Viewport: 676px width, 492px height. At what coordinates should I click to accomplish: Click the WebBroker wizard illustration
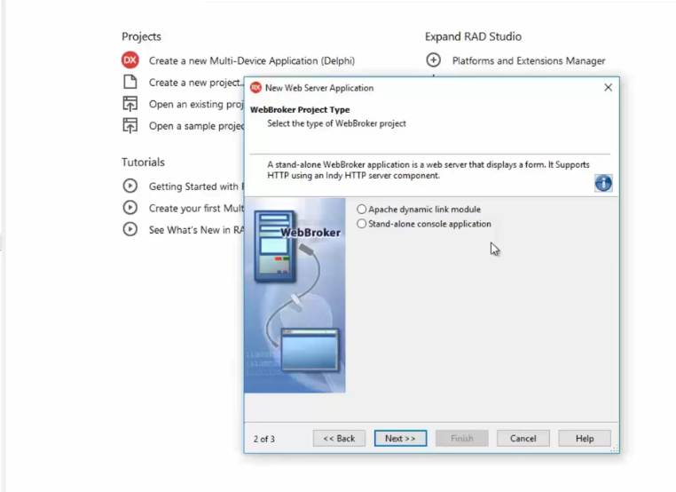click(295, 295)
